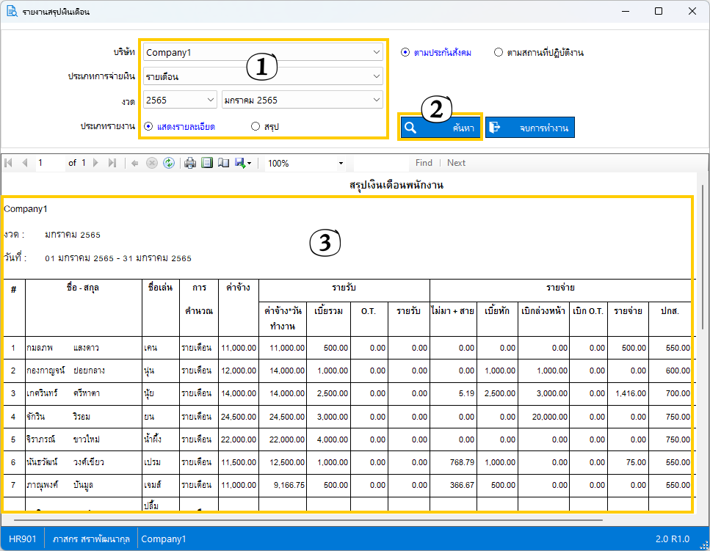Toggle Print Layout view icon

pos(207,163)
